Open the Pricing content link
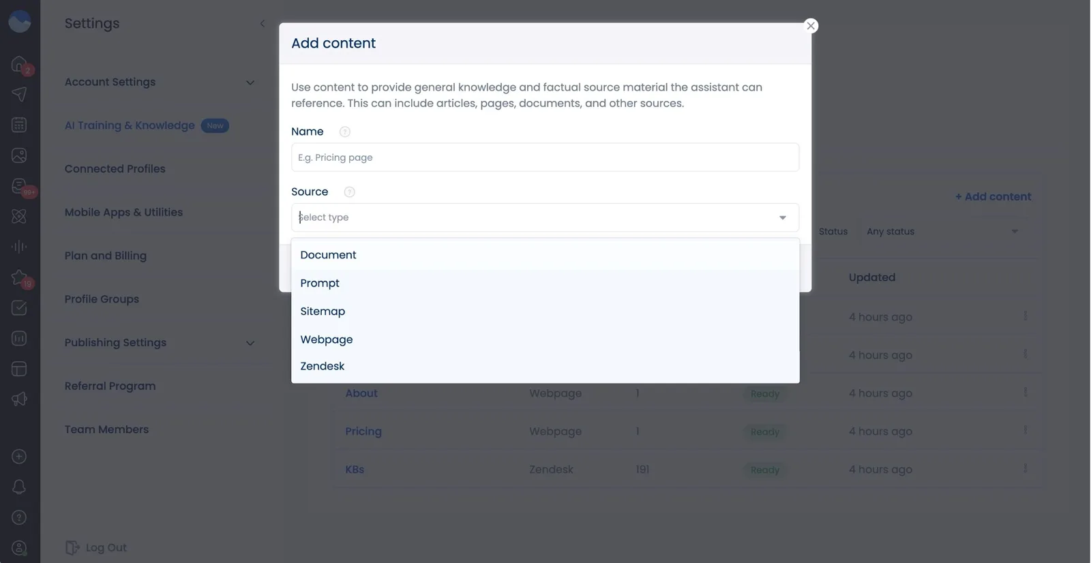The height and width of the screenshot is (563, 1091). pyautogui.click(x=363, y=431)
